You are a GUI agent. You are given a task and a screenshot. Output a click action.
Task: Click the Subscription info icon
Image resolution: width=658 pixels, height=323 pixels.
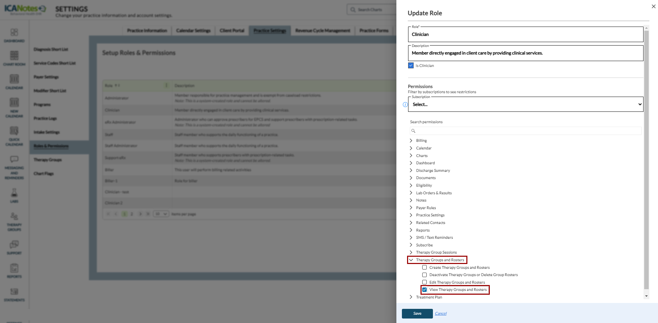point(405,105)
